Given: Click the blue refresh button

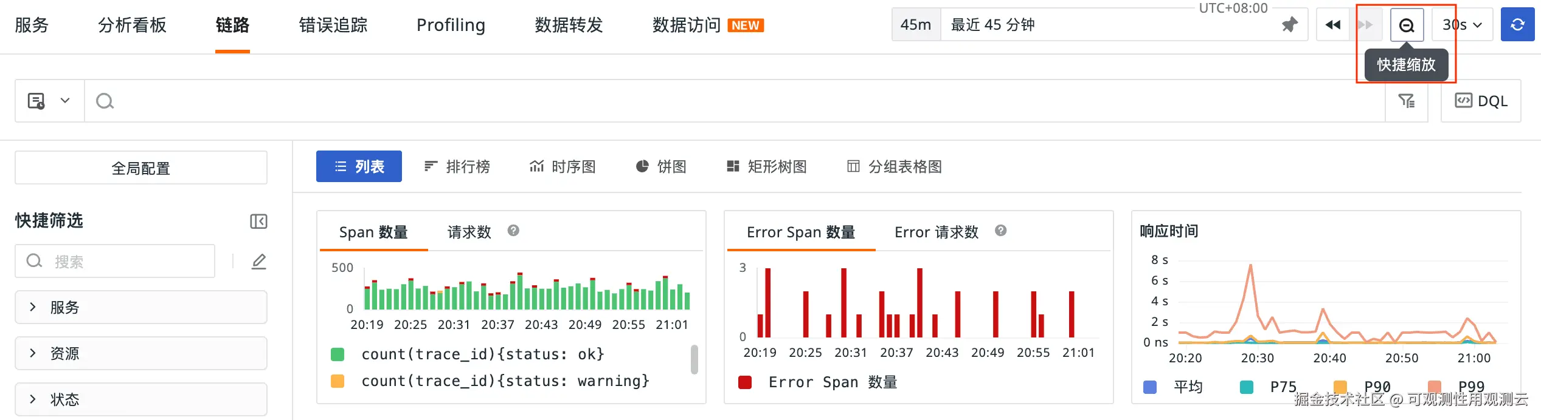Looking at the screenshot, I should tap(1517, 25).
